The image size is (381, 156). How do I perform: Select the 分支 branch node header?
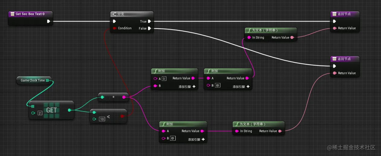(x=132, y=14)
